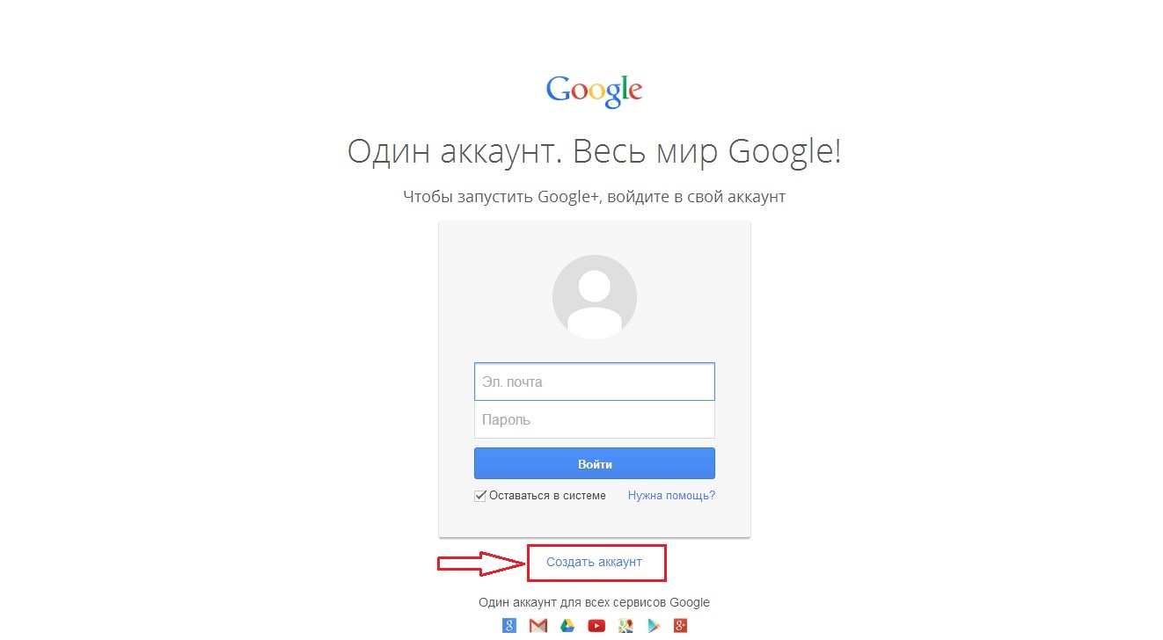Click into the 'Пароль' password field
Screen dimensions: 1163x640
595,419
